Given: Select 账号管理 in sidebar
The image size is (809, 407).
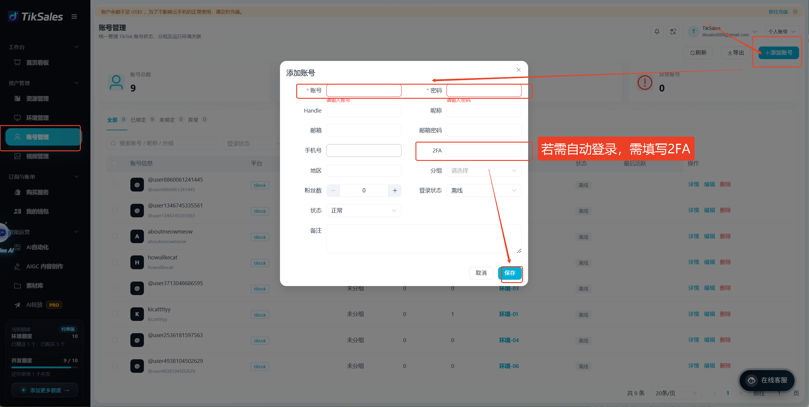Looking at the screenshot, I should [43, 137].
